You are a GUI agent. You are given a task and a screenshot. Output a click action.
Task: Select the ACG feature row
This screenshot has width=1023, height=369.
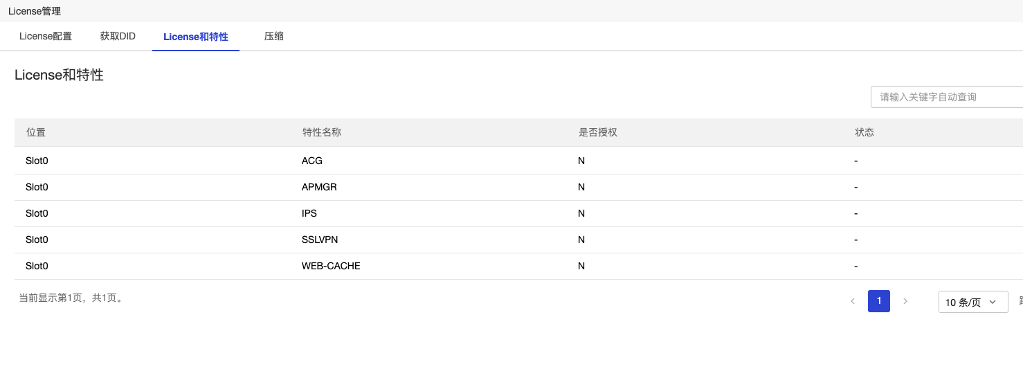[312, 161]
